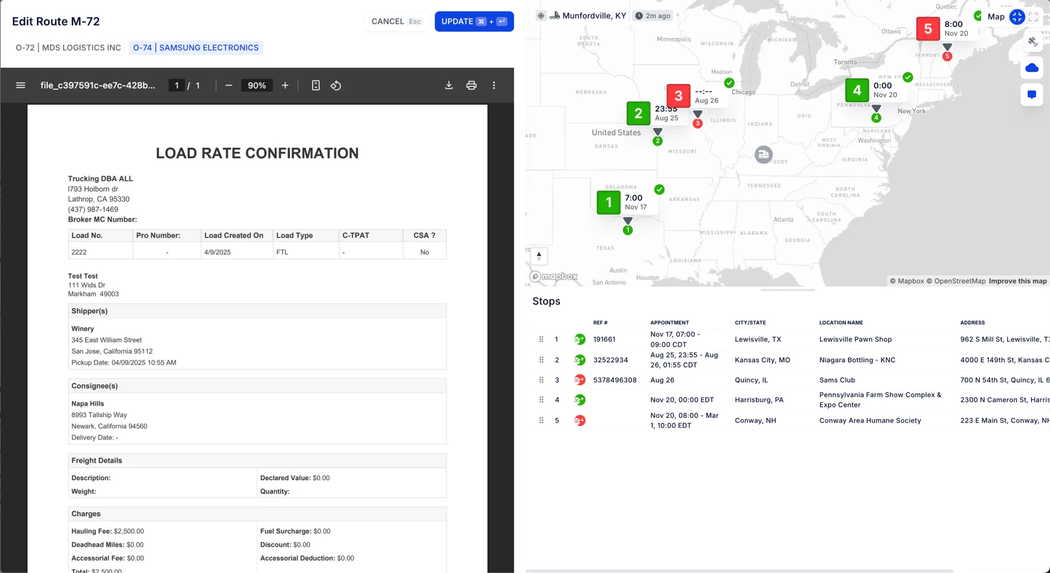Grab the drag handle for stop 4
Viewport: 1050px width, 573px height.
coord(541,400)
